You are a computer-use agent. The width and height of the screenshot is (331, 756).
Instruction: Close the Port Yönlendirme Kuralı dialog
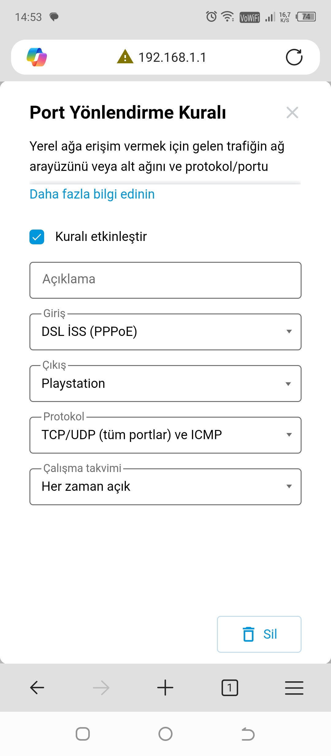[292, 113]
